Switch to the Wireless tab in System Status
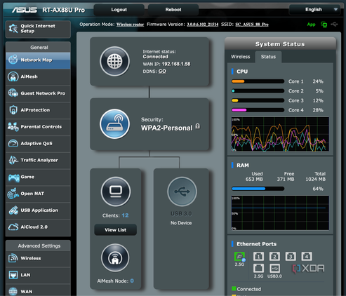 click(241, 57)
